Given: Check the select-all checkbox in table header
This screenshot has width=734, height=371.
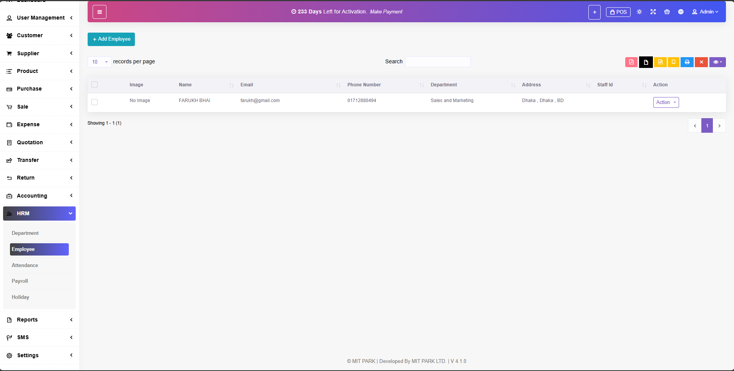Looking at the screenshot, I should (95, 84).
